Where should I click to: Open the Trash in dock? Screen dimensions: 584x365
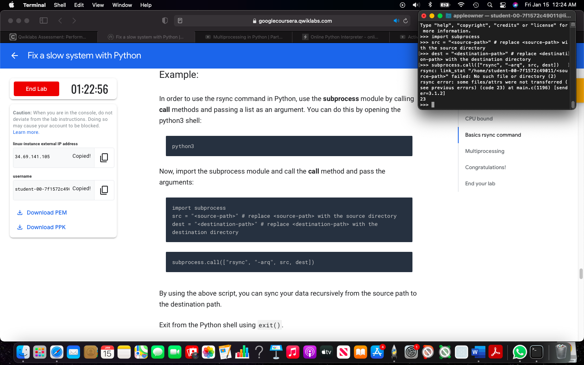(x=561, y=352)
